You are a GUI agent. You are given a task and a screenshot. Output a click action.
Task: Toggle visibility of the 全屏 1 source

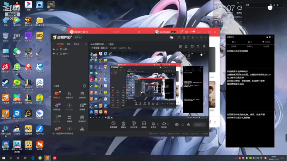tap(54, 49)
